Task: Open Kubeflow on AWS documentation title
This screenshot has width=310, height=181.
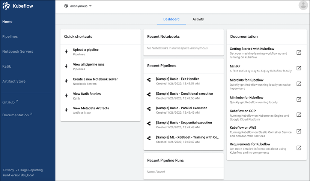Action: click(x=243, y=128)
